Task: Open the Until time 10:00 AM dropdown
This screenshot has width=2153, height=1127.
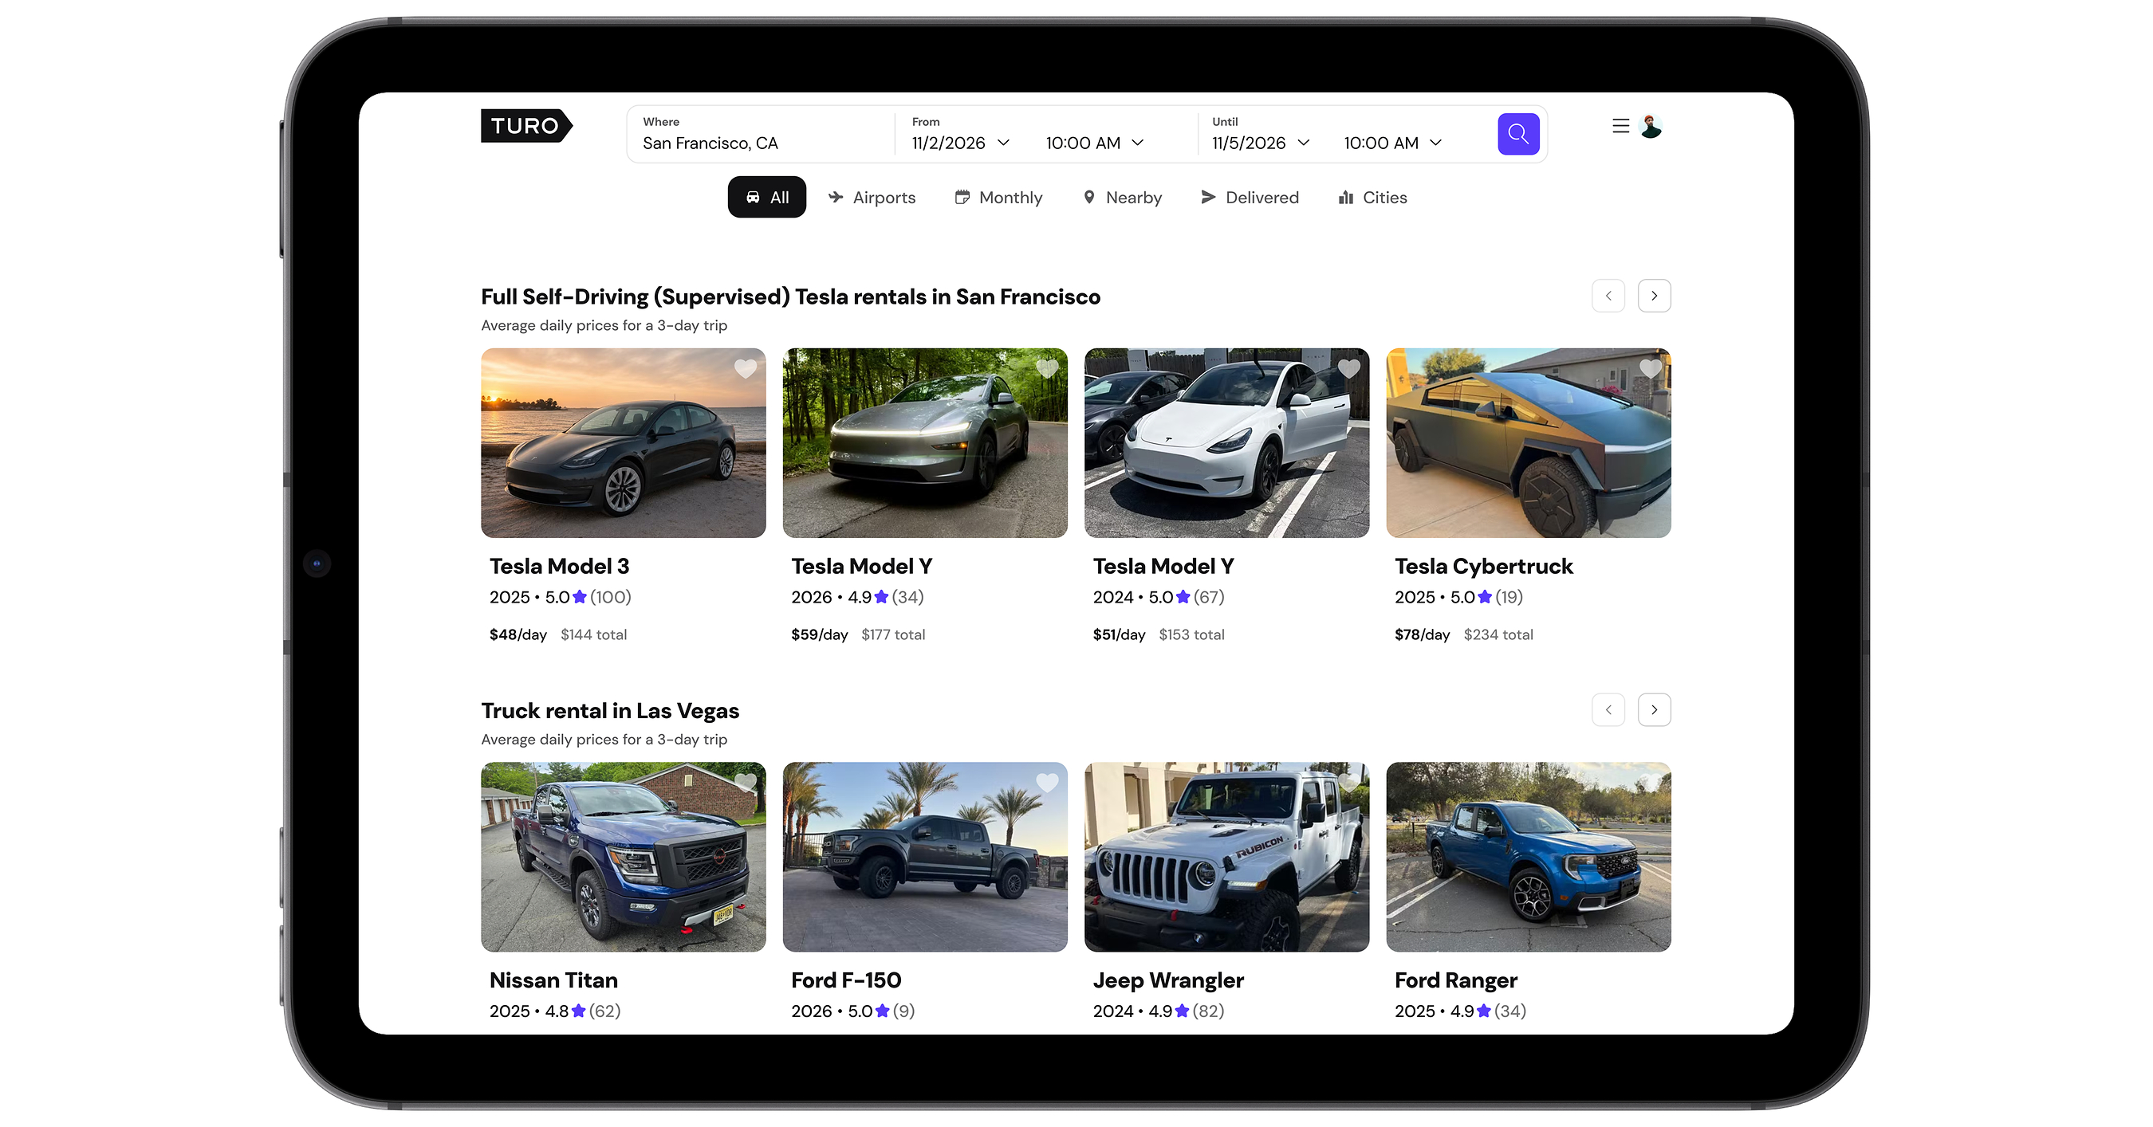Action: [x=1392, y=143]
